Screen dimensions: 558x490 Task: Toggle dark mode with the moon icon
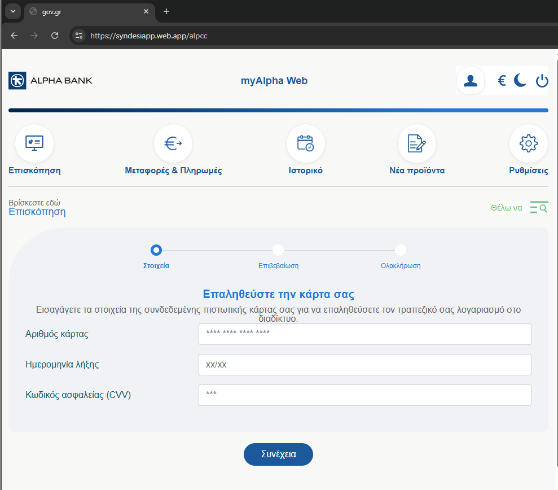pos(520,81)
